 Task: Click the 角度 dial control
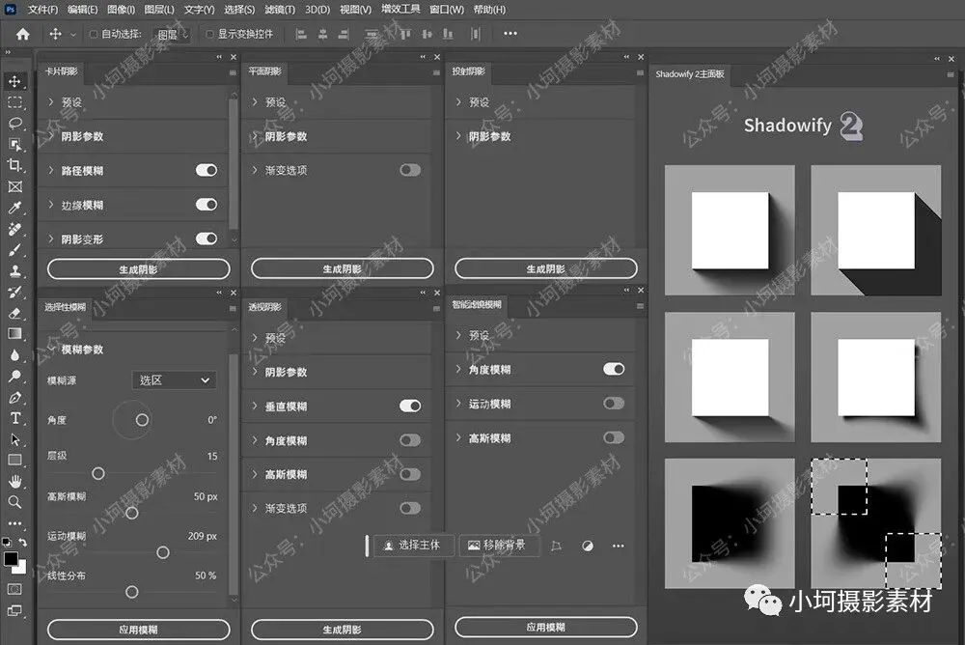tap(132, 419)
